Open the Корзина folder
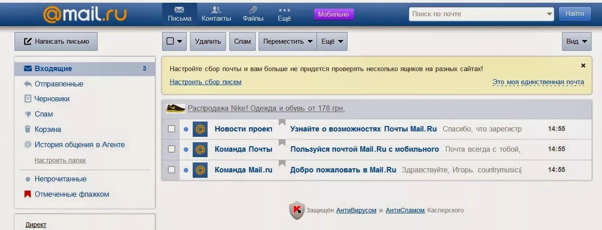The height and width of the screenshot is (230, 602). coord(48,130)
